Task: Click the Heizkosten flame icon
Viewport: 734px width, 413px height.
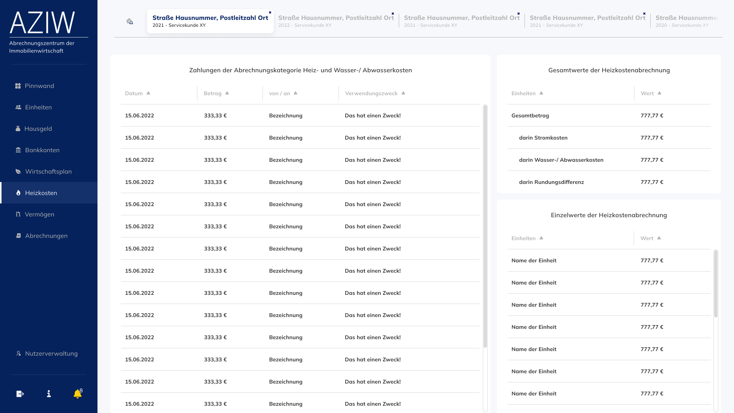Action: pyautogui.click(x=18, y=193)
